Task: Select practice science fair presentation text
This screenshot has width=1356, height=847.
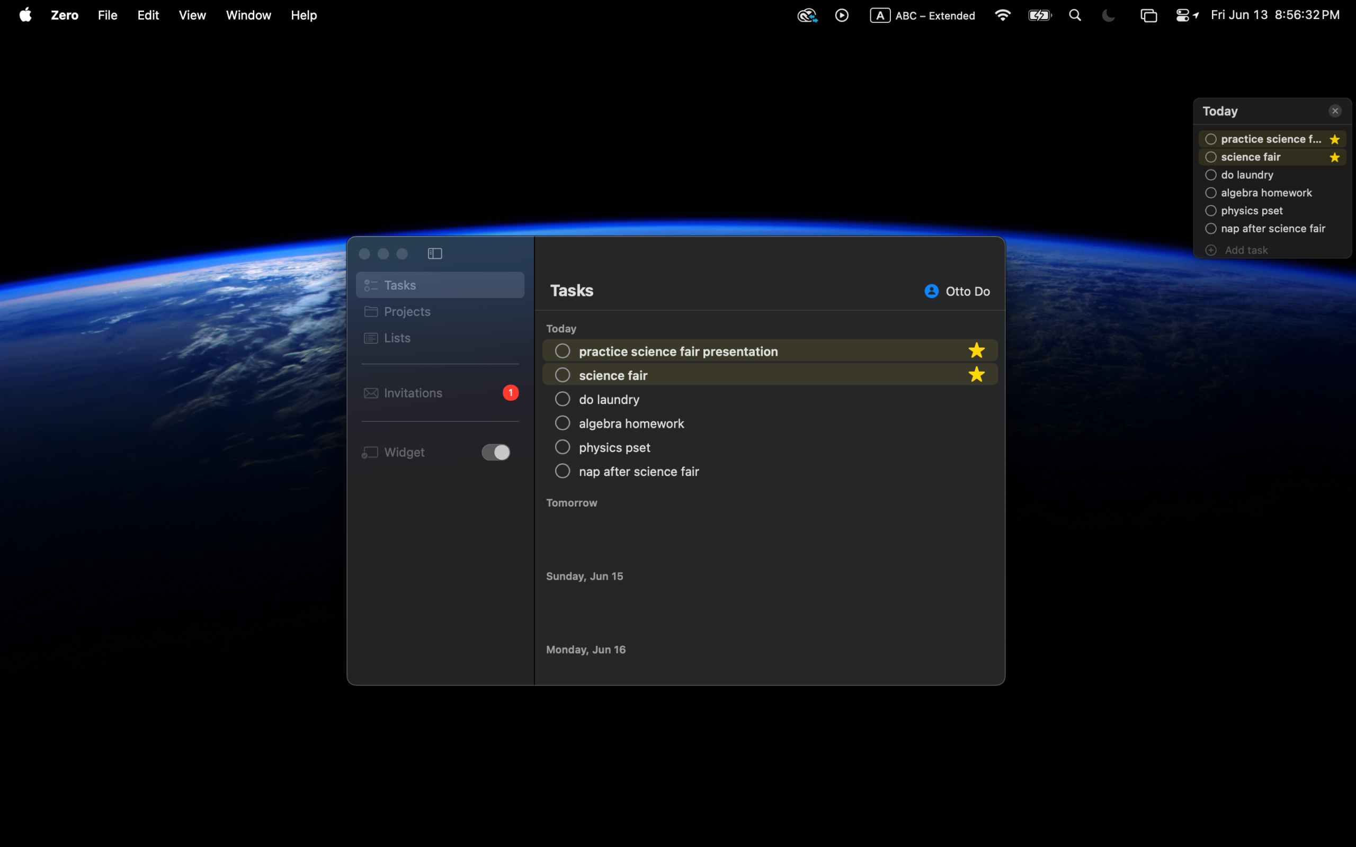Action: coord(678,351)
